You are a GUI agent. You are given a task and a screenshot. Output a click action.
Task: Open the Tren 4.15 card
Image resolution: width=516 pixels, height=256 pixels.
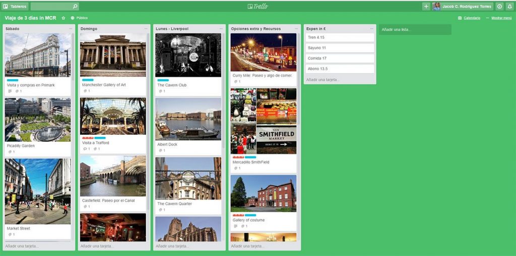[340, 37]
